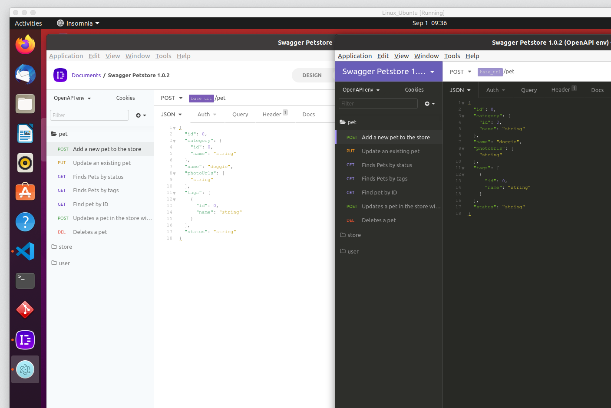Launch LibreOffice Writer from the dock
The image size is (611, 408).
(25, 133)
